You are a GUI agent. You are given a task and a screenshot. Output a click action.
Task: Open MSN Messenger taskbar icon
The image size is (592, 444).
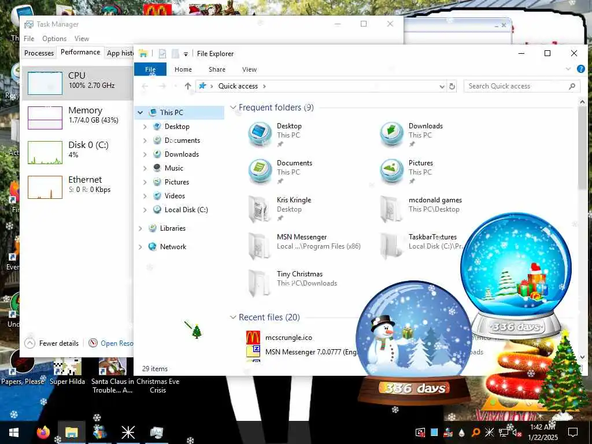pos(99,432)
